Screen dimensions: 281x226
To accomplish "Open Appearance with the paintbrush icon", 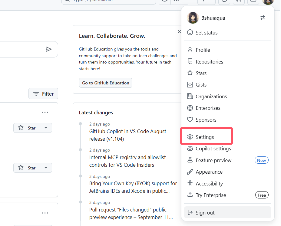I will coord(209,172).
